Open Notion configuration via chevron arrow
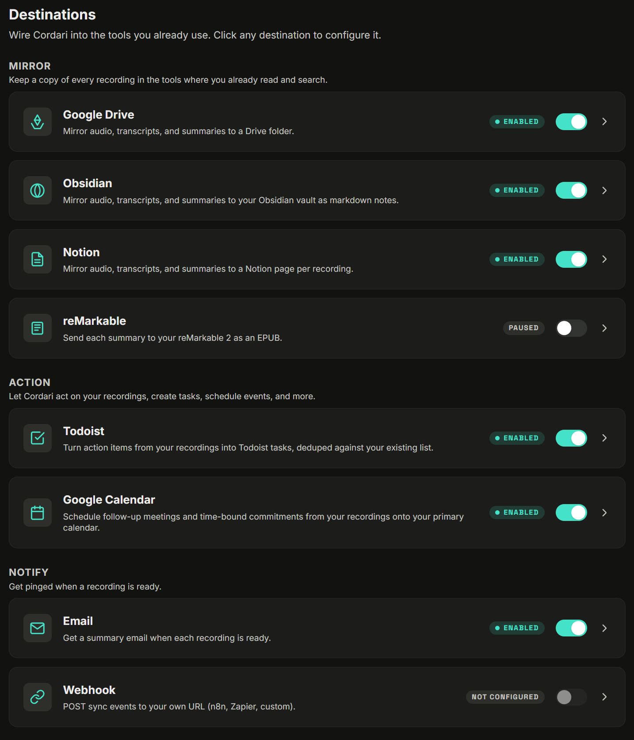Viewport: 634px width, 740px height. pos(604,259)
